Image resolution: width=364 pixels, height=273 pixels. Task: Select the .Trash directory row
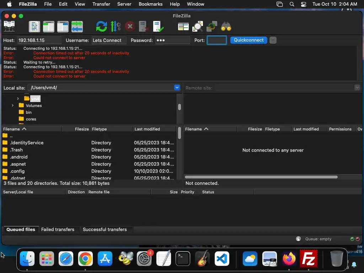click(x=89, y=150)
